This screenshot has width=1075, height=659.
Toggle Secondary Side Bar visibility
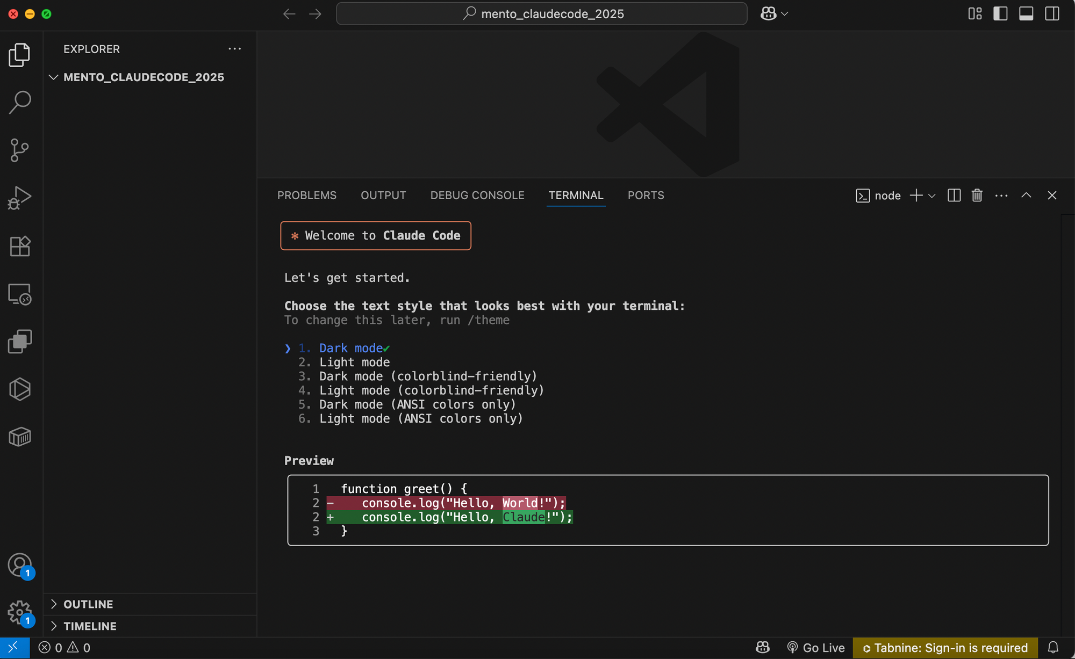(x=1052, y=14)
